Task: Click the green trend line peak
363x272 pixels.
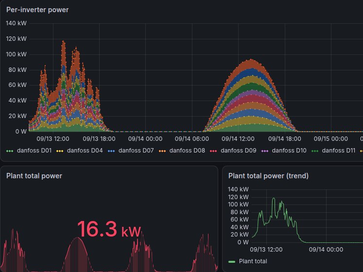Action: click(x=274, y=198)
